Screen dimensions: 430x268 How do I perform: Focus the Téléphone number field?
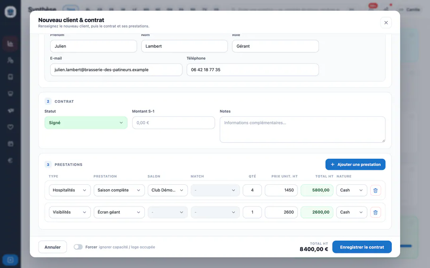pyautogui.click(x=252, y=70)
